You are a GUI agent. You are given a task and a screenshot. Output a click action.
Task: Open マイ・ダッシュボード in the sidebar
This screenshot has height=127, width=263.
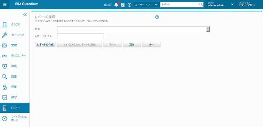(15, 118)
